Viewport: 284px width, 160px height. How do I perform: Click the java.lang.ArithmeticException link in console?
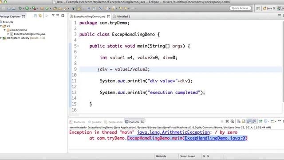(x=174, y=132)
